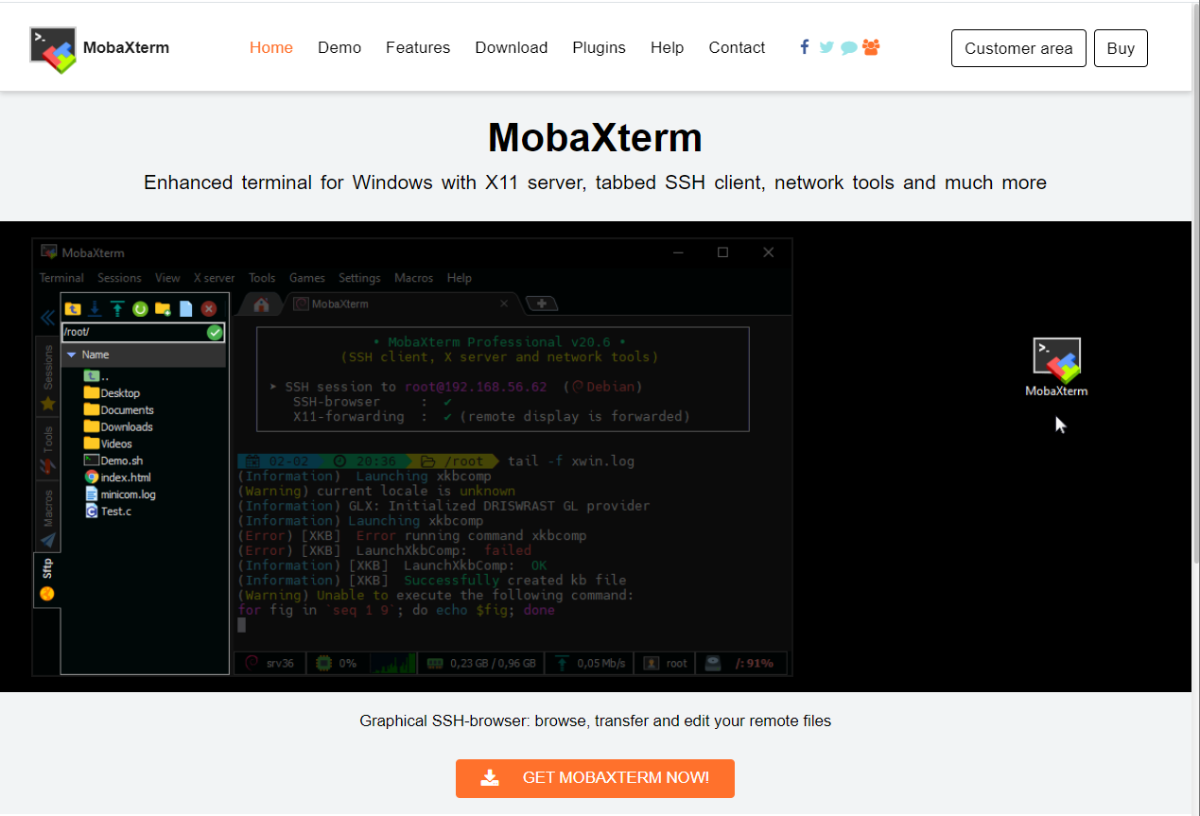Open the Terminal menu in the app window

(x=61, y=278)
